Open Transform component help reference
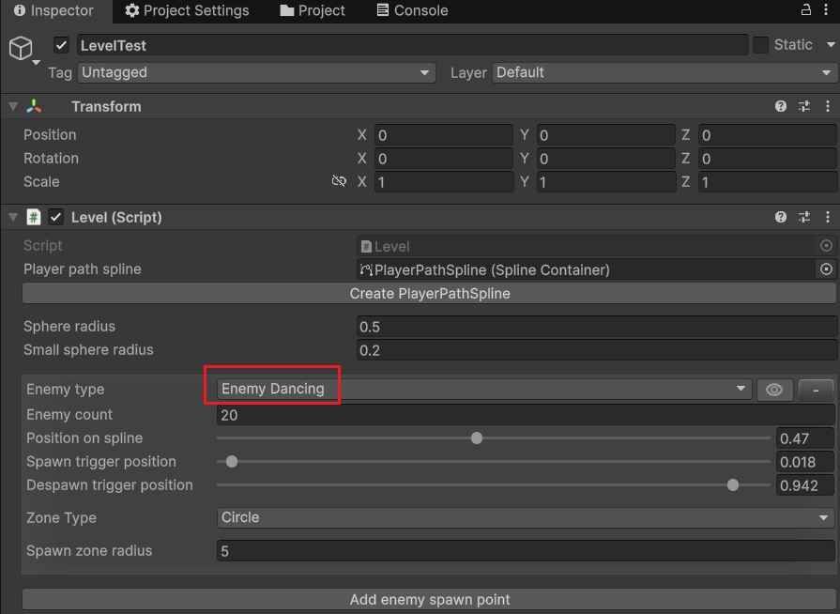This screenshot has width=840, height=614. click(780, 107)
